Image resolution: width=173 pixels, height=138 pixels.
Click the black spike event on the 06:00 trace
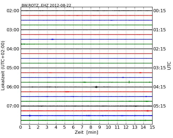coord(96,87)
